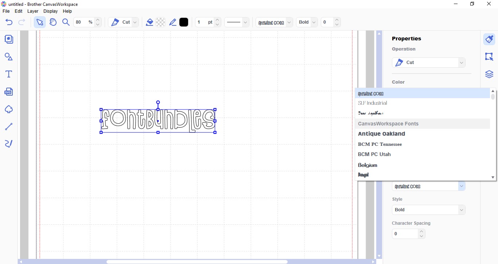498x264 pixels.
Task: Choose Antique Oakland font from list
Action: coord(422,134)
